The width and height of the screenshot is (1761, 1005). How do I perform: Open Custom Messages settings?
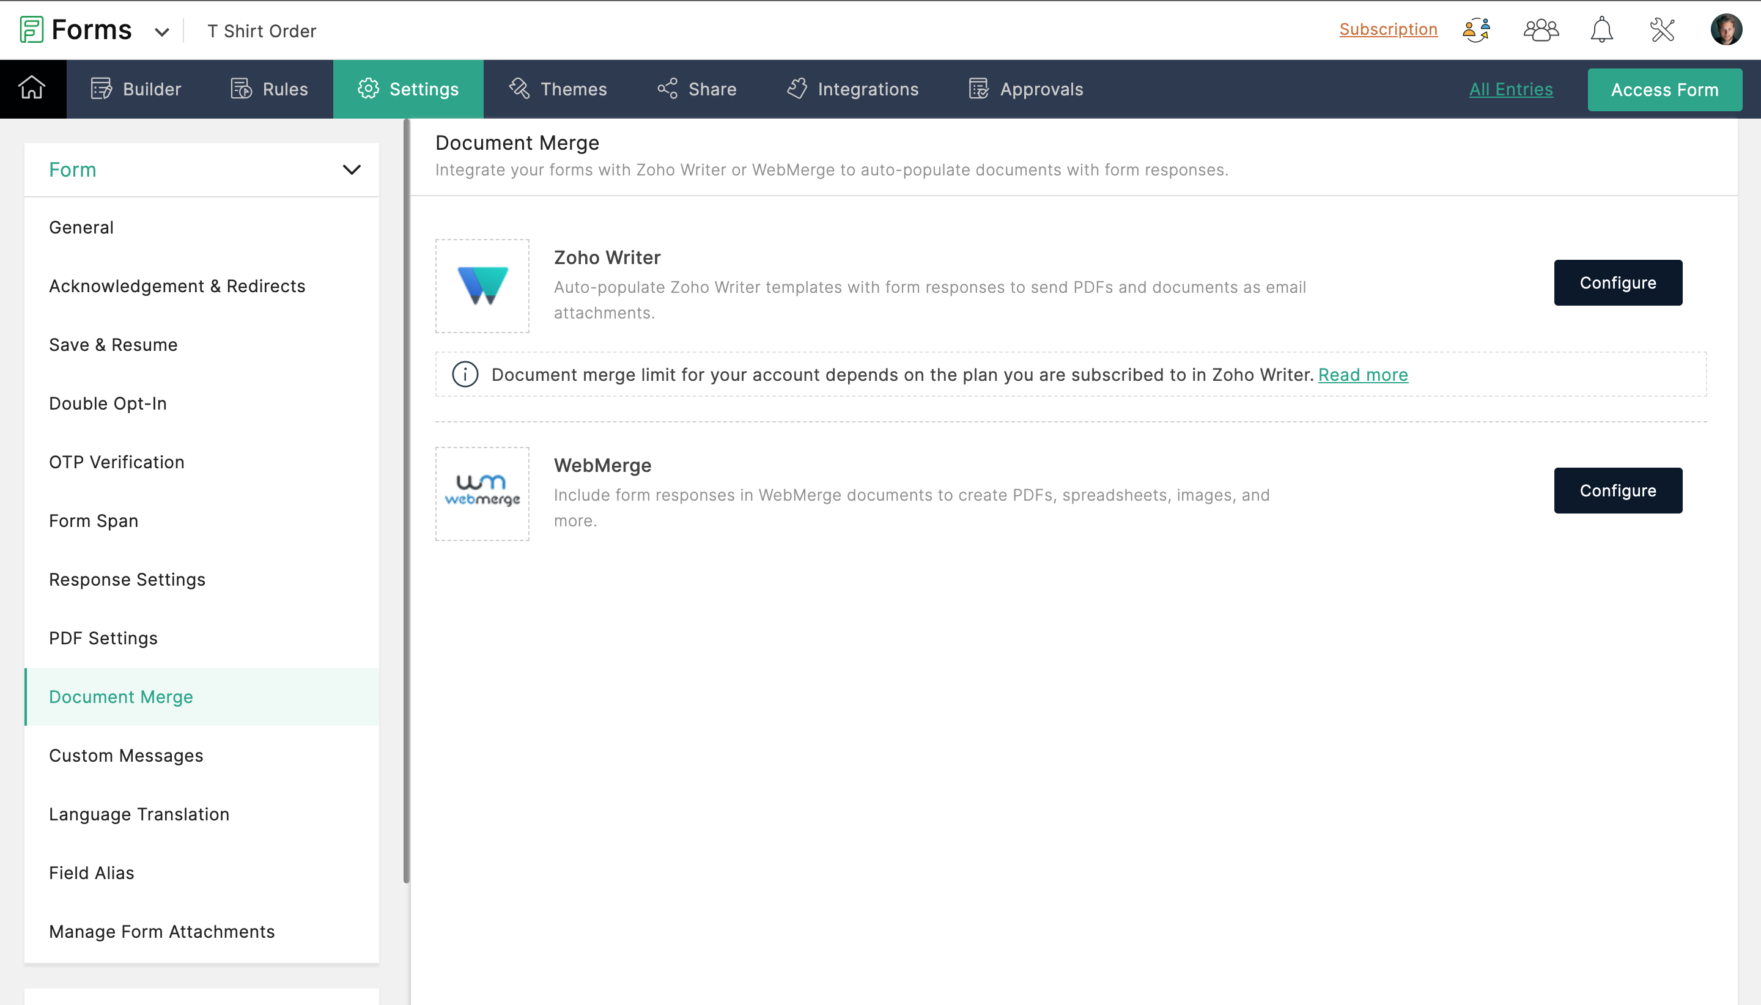pyautogui.click(x=202, y=755)
